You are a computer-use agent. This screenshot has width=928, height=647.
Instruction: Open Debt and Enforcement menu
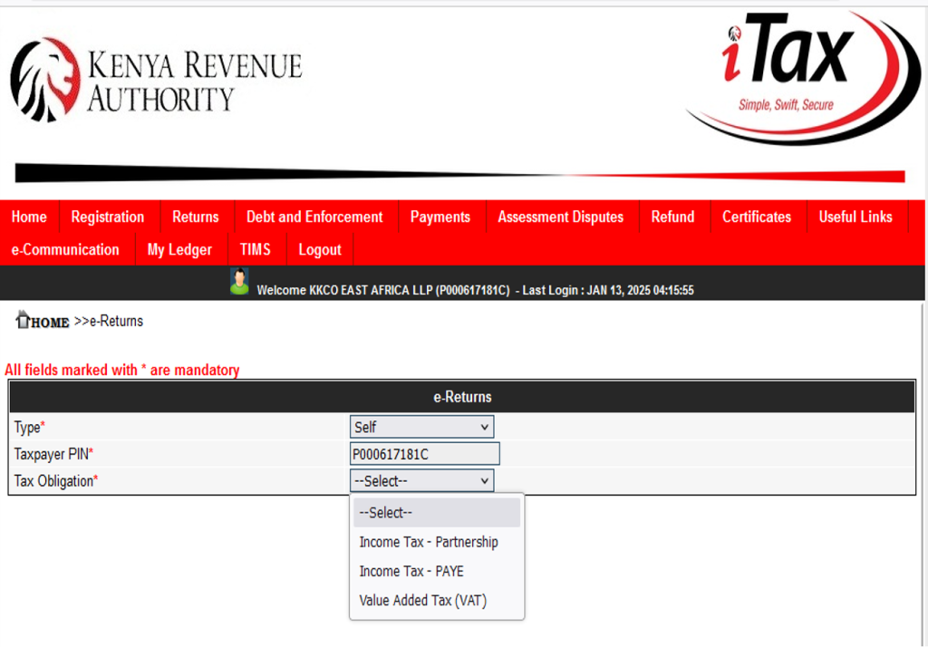314,217
